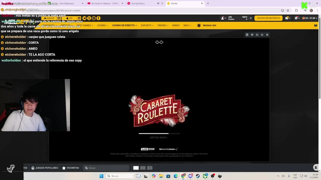This screenshot has width=321, height=180.
Task: Open File Explorer from the taskbar
Action: (161, 176)
